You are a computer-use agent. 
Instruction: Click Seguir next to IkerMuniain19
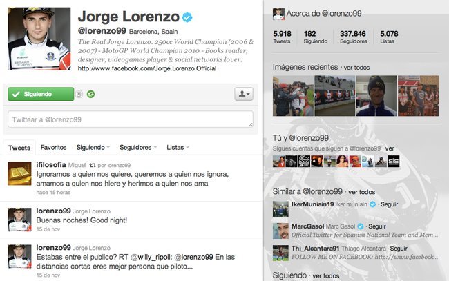(x=389, y=204)
